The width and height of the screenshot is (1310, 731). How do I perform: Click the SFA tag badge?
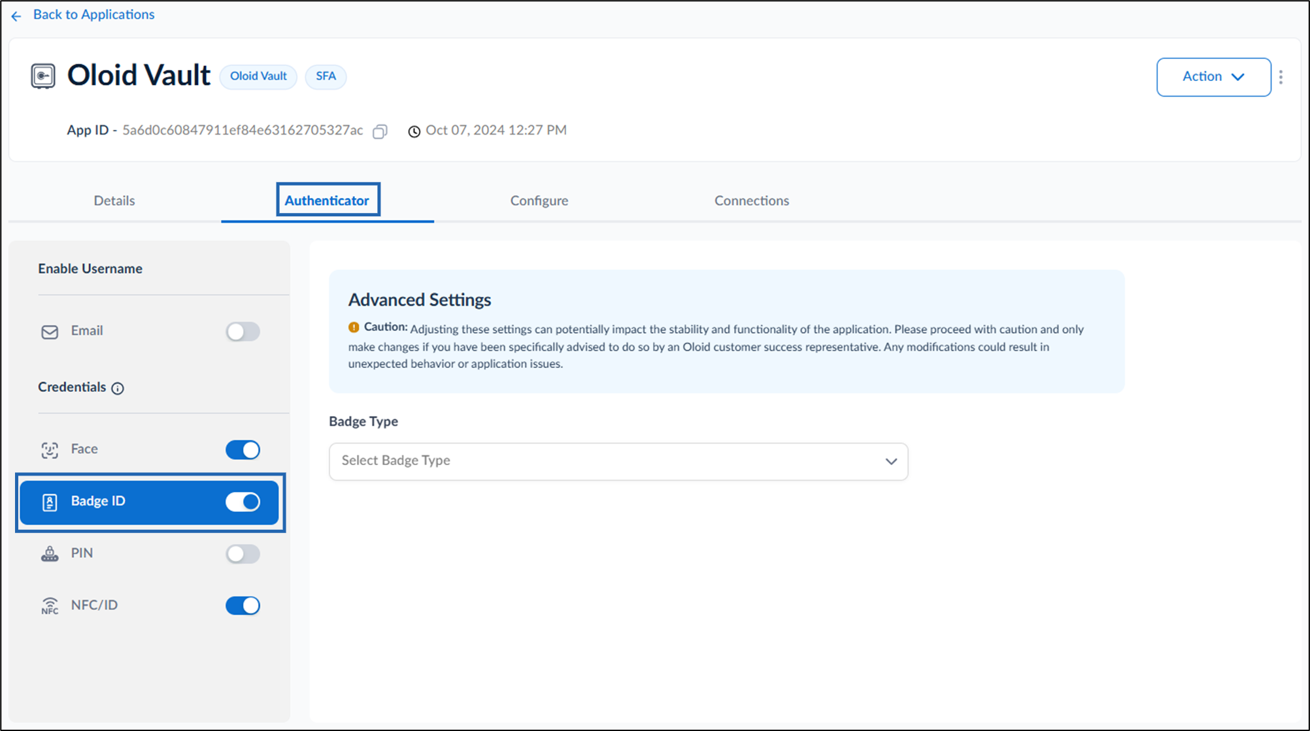[x=326, y=76]
